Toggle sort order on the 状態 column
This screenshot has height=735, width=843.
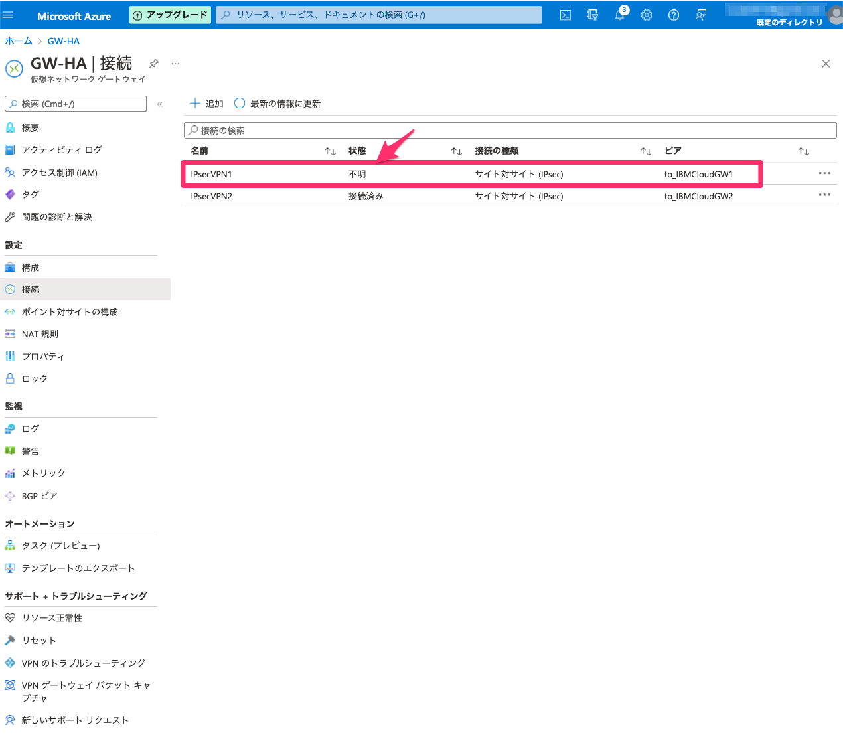[x=456, y=151]
